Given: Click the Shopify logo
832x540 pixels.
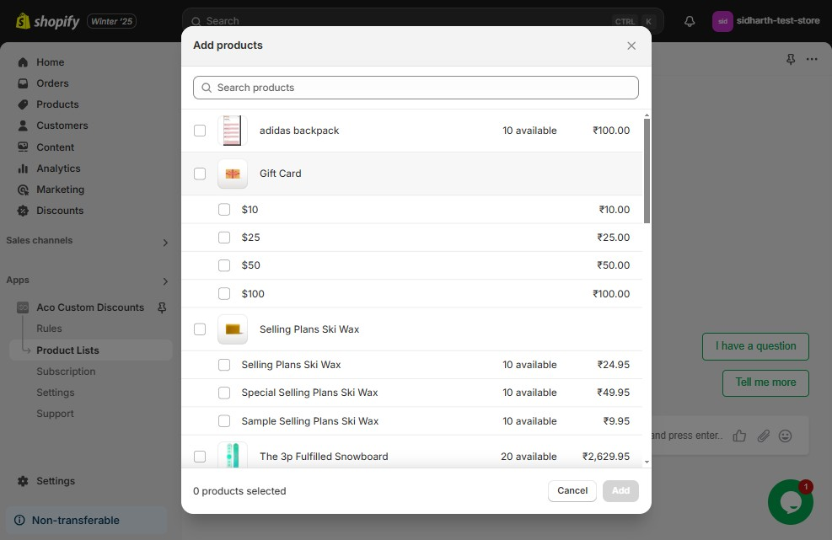Looking at the screenshot, I should [x=48, y=21].
